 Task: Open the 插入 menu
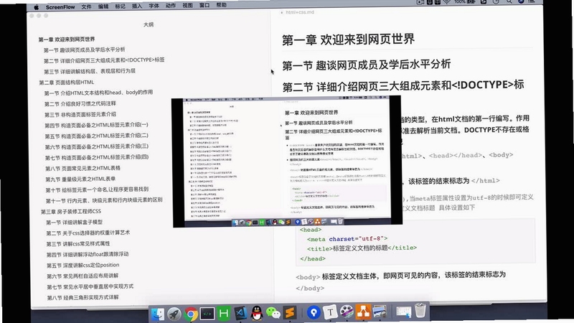137,6
